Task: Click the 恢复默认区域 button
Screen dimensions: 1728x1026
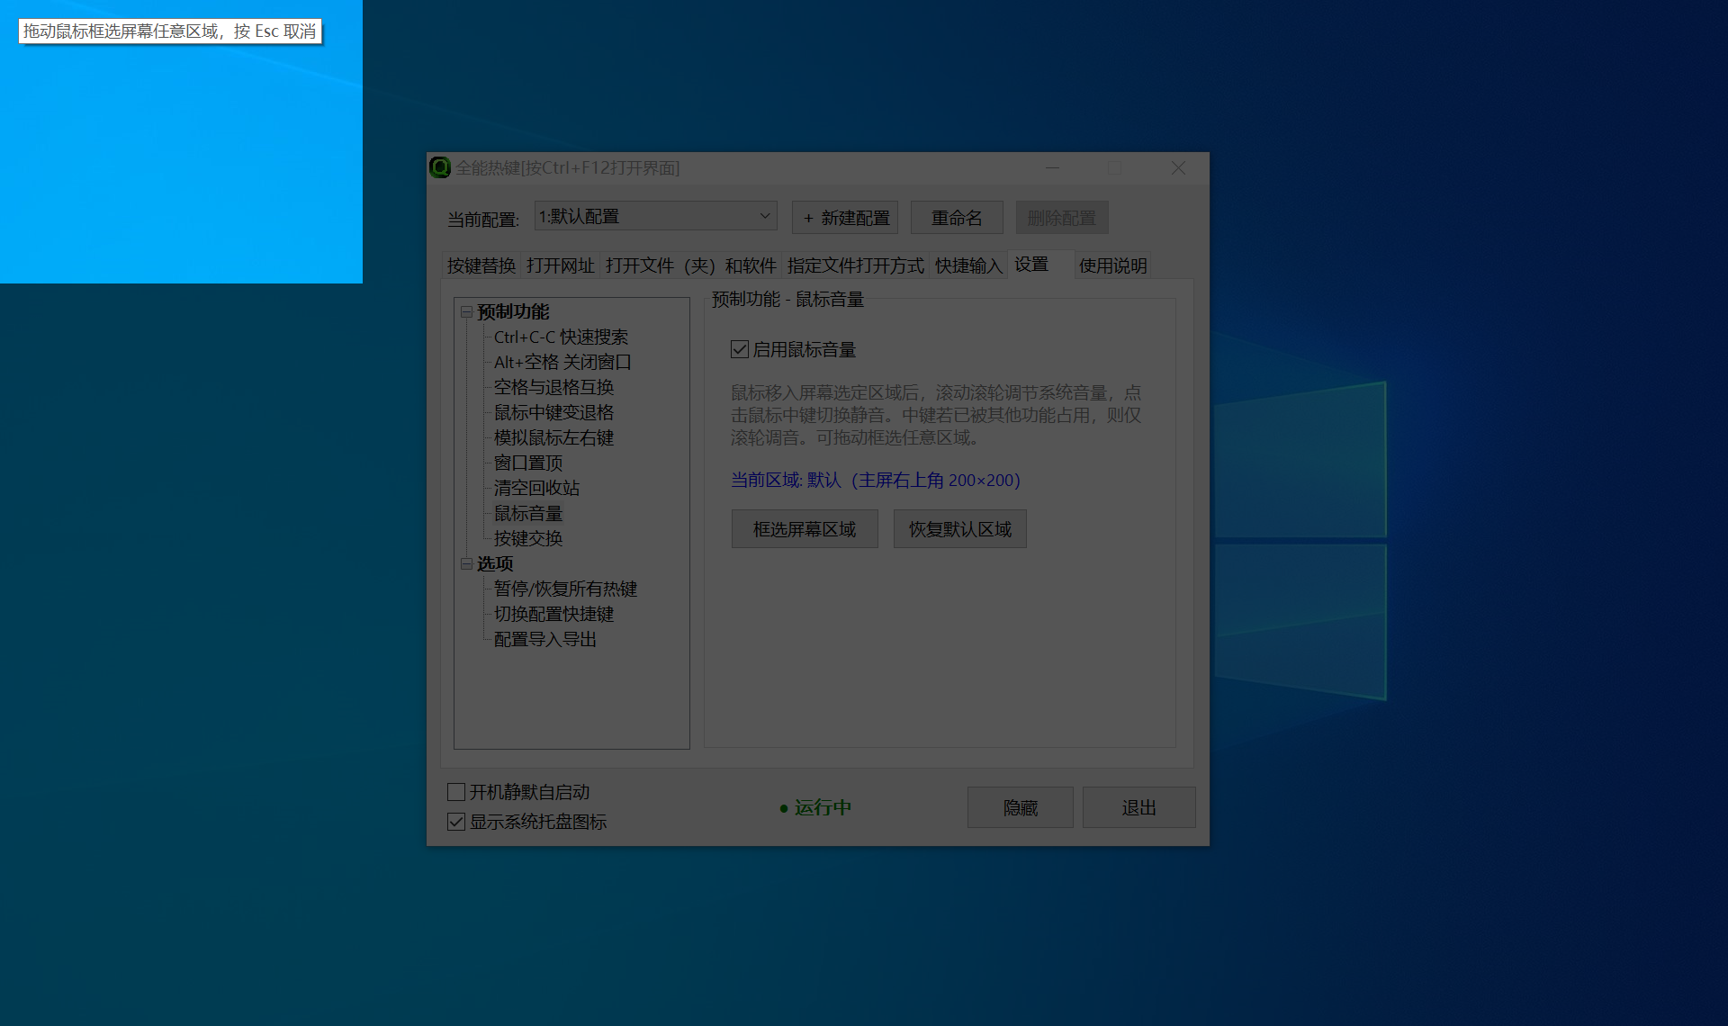Action: (960, 529)
